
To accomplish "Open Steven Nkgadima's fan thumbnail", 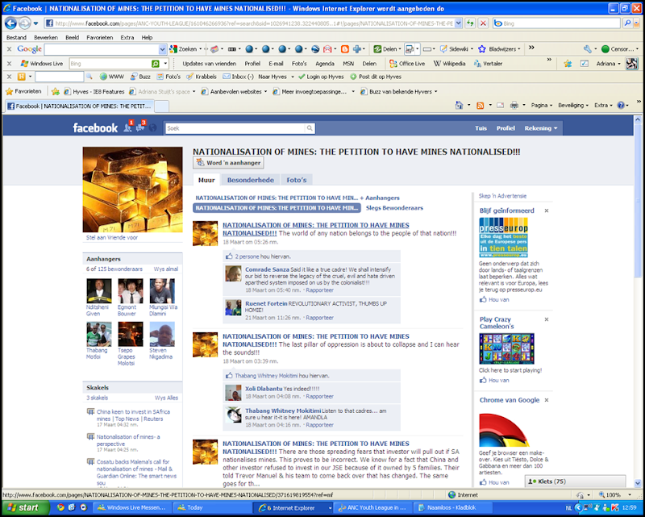I will (x=162, y=334).
